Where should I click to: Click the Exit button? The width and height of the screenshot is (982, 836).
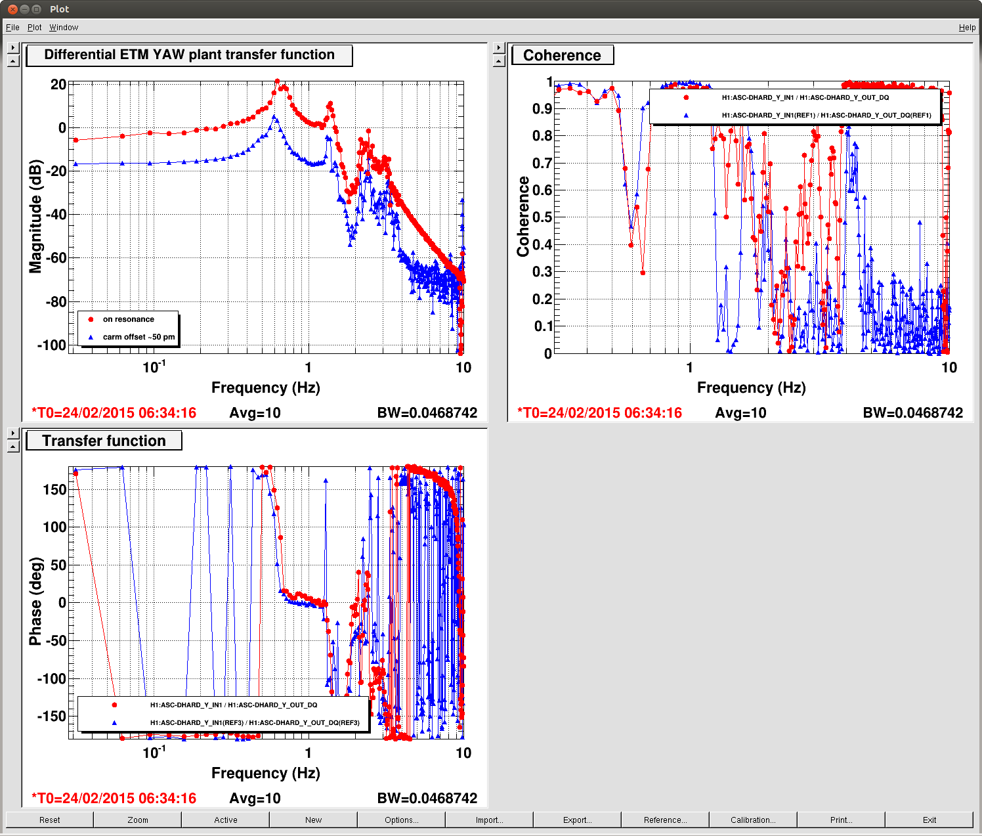929,820
